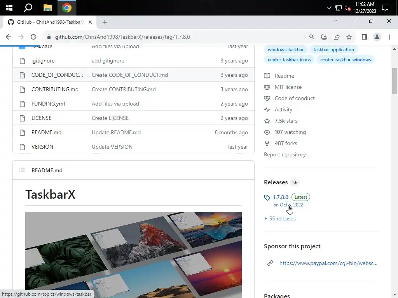This screenshot has height=298, width=398.
Task: Open CONTRIBUTING.md file
Action: click(55, 90)
